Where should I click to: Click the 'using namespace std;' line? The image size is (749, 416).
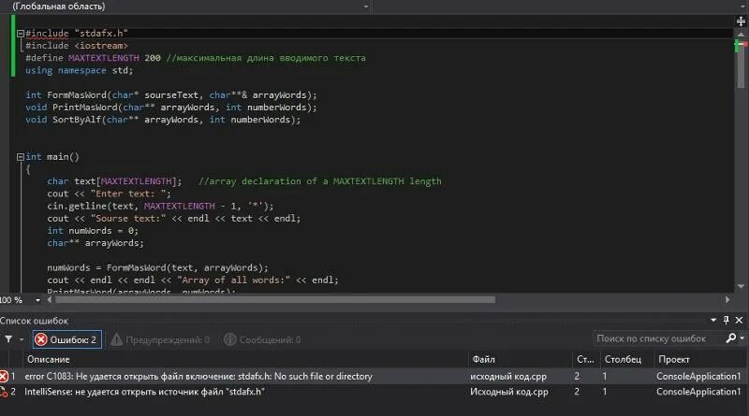[80, 70]
